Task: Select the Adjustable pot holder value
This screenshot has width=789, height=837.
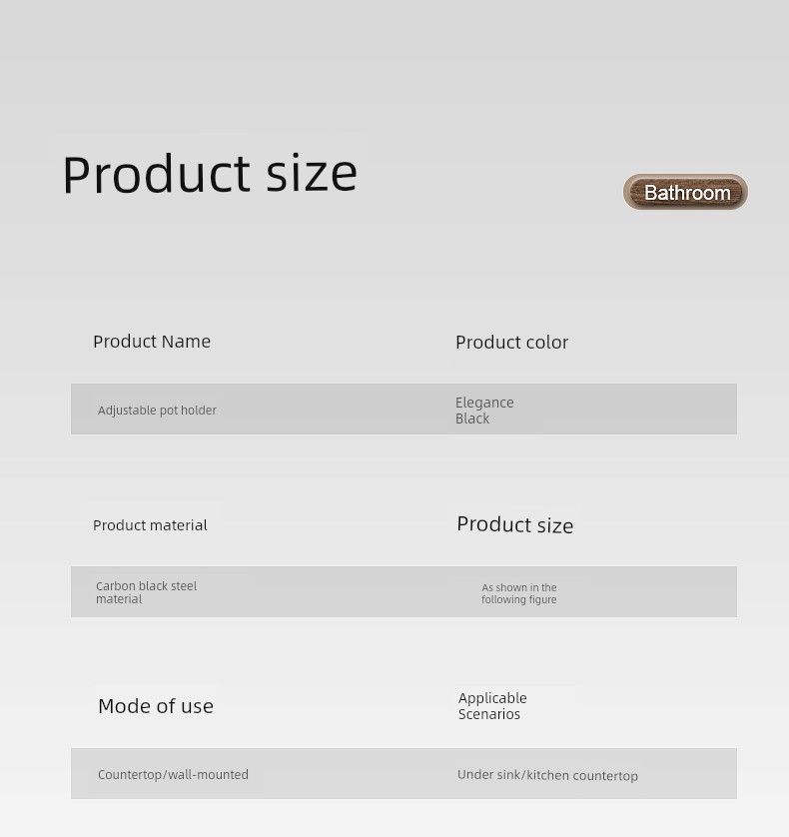Action: click(x=157, y=410)
